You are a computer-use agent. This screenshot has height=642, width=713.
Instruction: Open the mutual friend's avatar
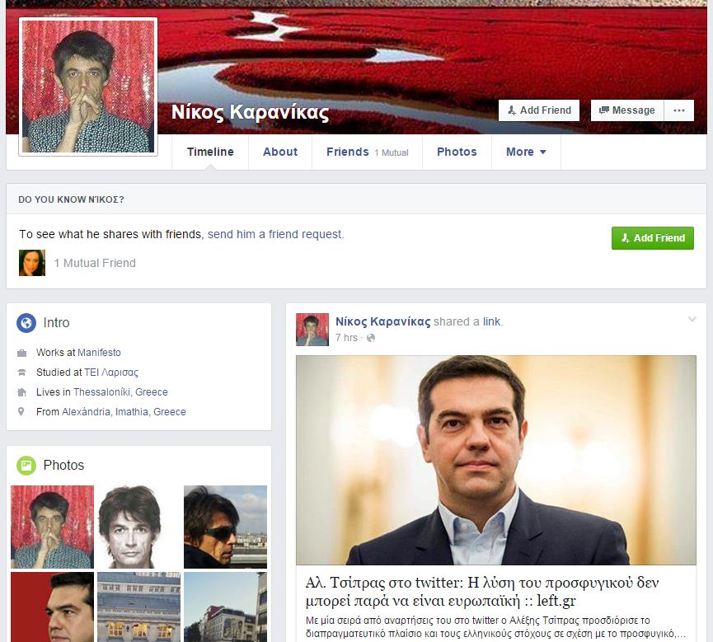pos(32,263)
